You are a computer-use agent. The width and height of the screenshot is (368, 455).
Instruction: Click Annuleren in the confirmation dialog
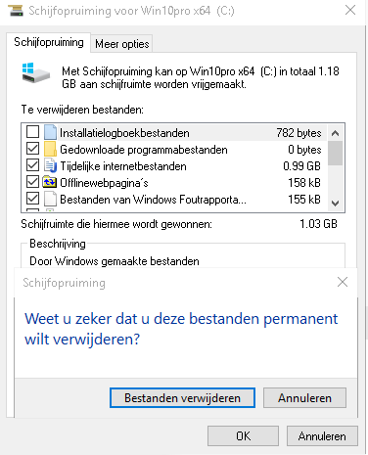304,398
